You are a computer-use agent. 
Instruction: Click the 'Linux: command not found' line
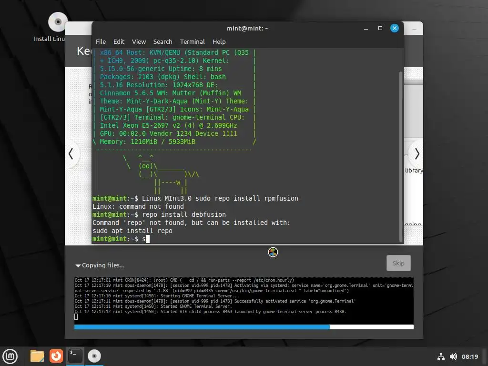tap(138, 207)
